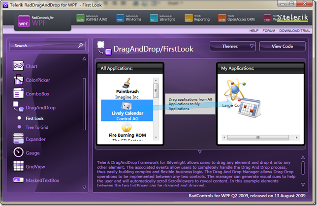This screenshot has height=206, width=317.
Task: Click the Reporting product icon
Action: point(189,18)
